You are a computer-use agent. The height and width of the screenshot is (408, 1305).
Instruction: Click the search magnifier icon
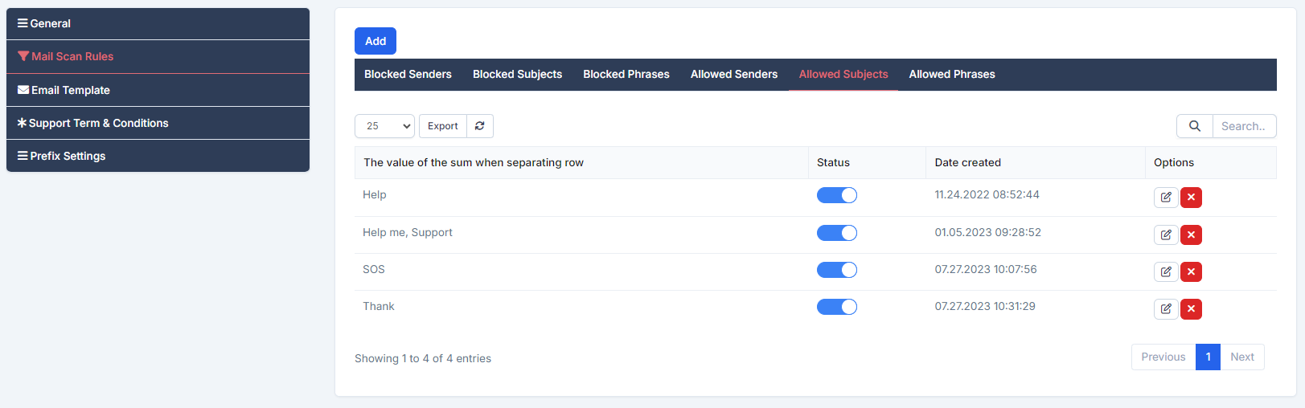coord(1194,126)
